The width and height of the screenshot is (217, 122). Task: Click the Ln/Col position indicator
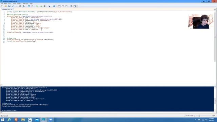189,116
